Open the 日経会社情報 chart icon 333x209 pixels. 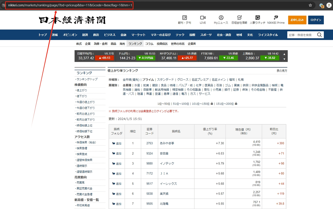(239, 17)
